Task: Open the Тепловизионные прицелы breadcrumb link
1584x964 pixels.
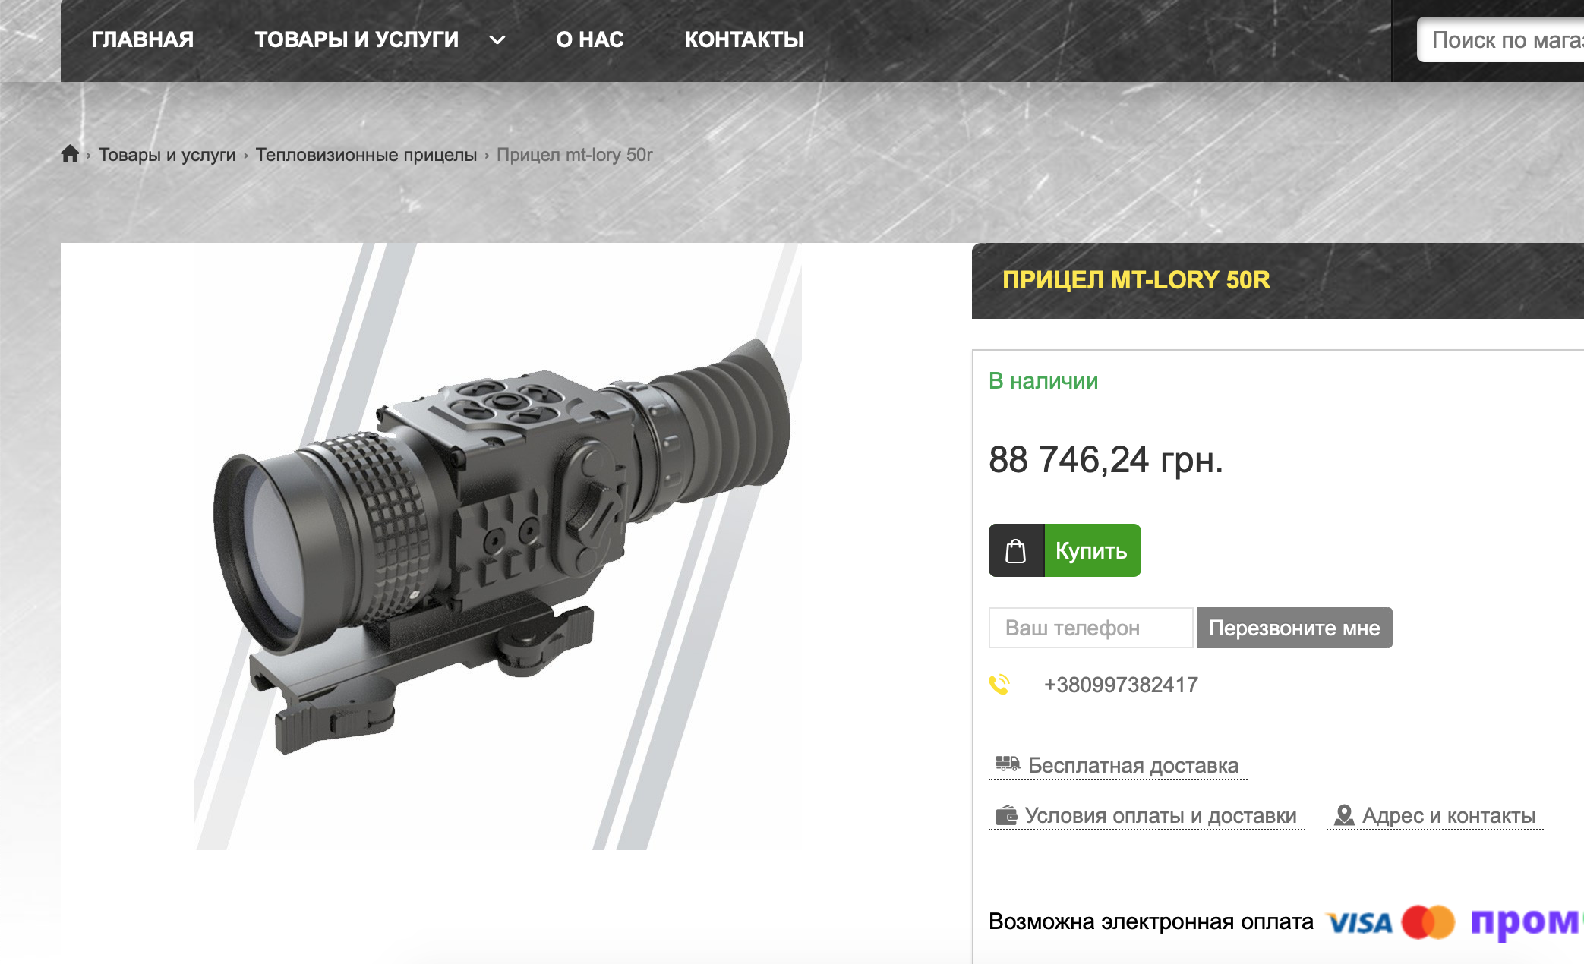Action: tap(366, 155)
